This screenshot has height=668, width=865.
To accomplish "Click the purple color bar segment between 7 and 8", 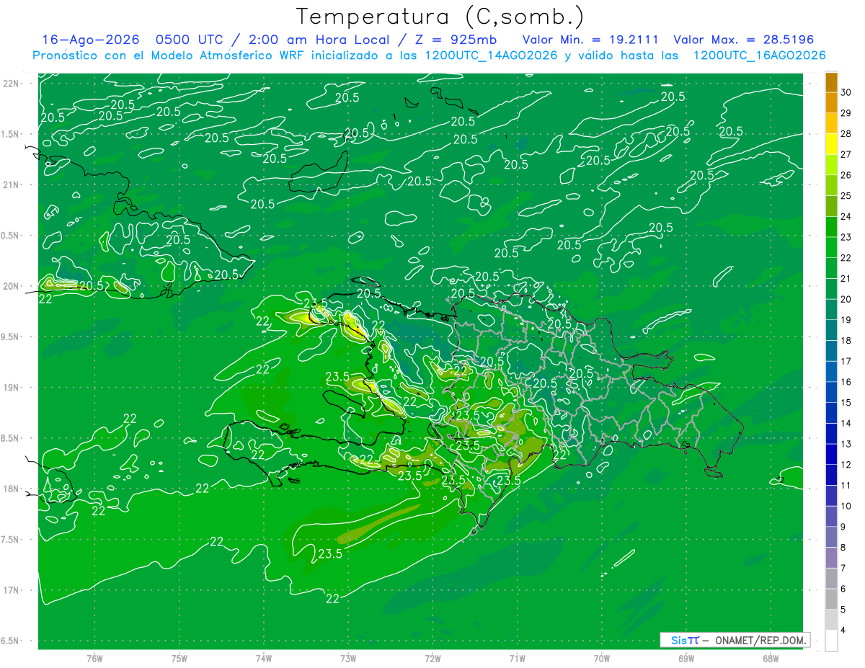I will coord(831,558).
